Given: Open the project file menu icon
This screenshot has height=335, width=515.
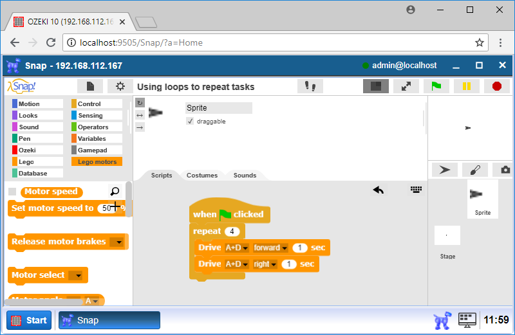Looking at the screenshot, I should [x=90, y=86].
